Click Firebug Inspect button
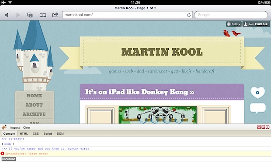The height and width of the screenshot is (164, 271). 15,128
